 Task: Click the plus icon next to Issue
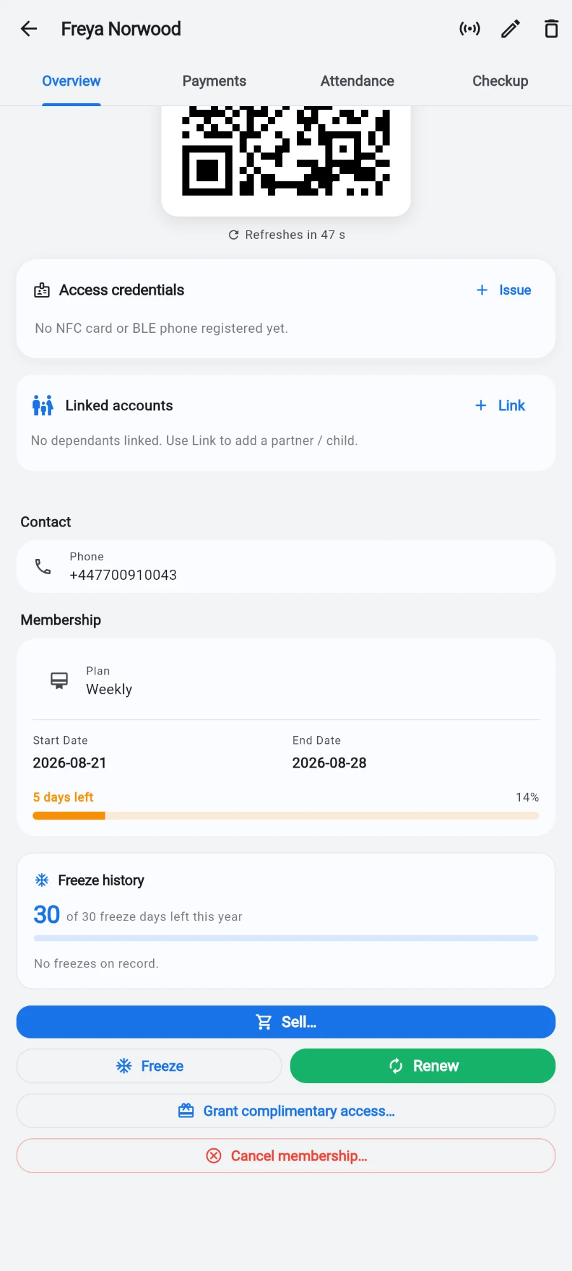click(x=482, y=290)
